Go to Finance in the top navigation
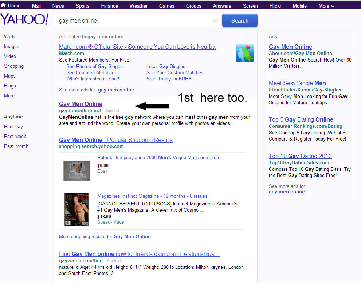 click(x=109, y=6)
